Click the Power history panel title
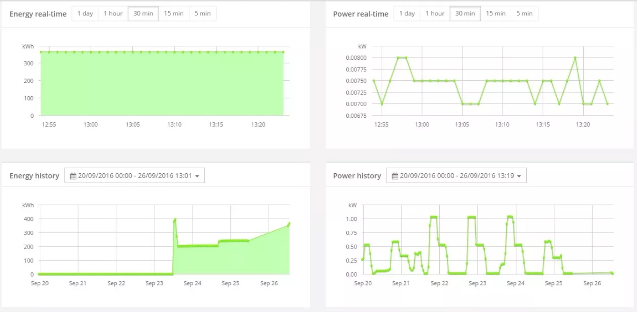Viewport: 637px width, 312px height. pyautogui.click(x=357, y=176)
